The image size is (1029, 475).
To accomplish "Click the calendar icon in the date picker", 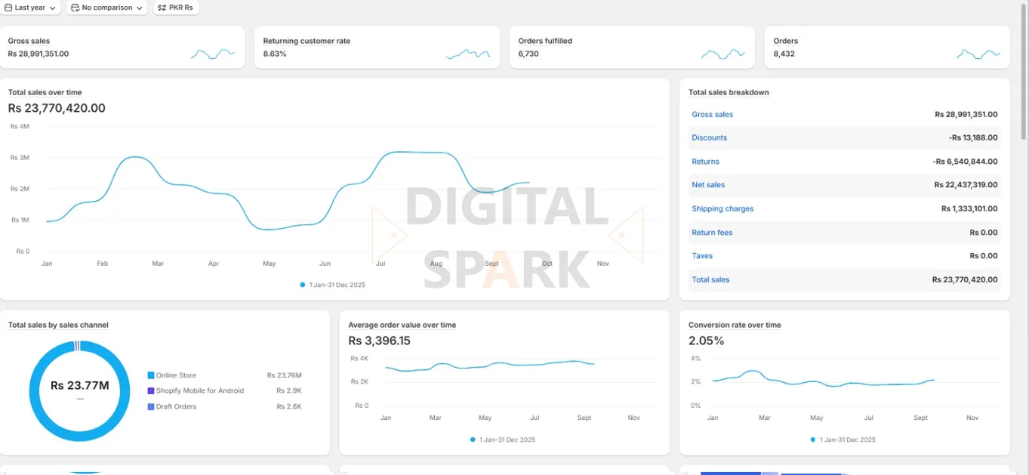I will click(11, 8).
